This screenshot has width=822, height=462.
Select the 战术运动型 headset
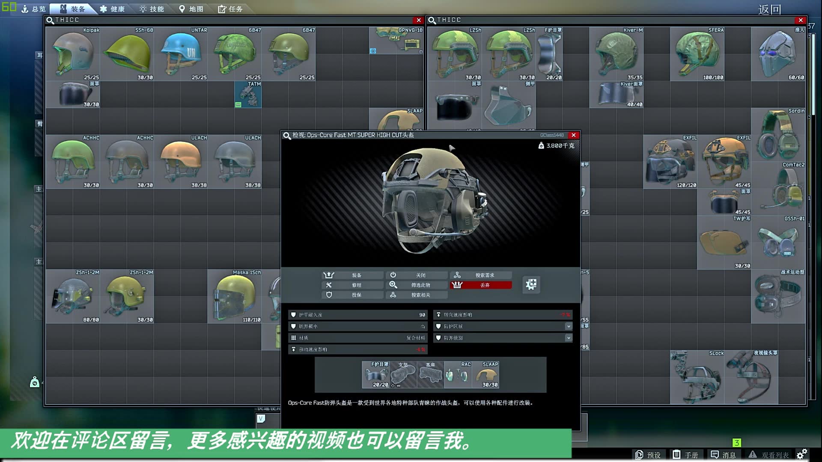click(x=778, y=296)
